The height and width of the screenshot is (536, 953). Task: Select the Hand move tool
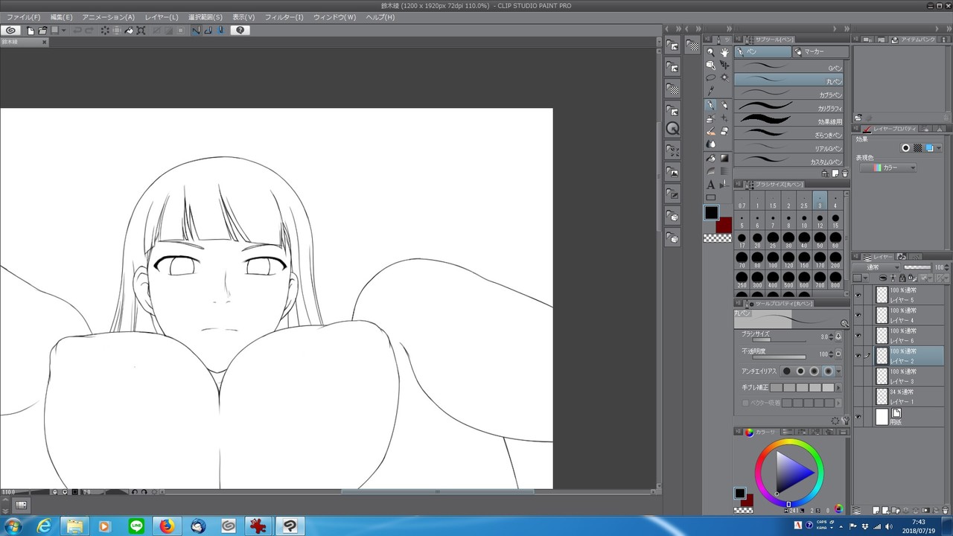click(x=724, y=52)
